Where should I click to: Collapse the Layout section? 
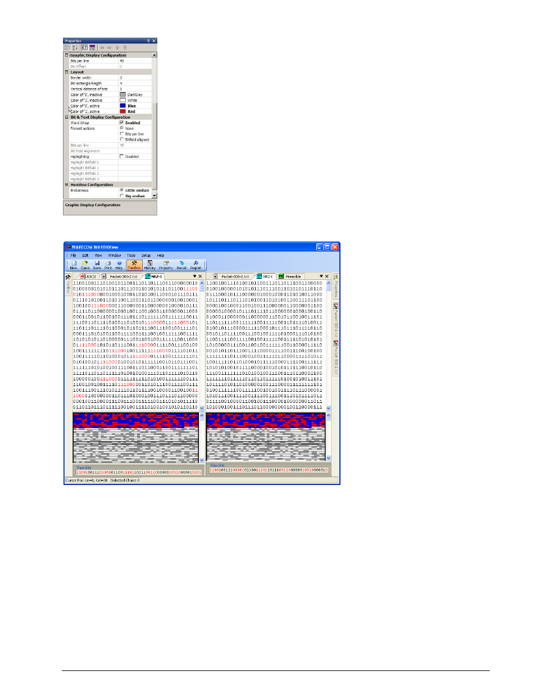coord(66,72)
